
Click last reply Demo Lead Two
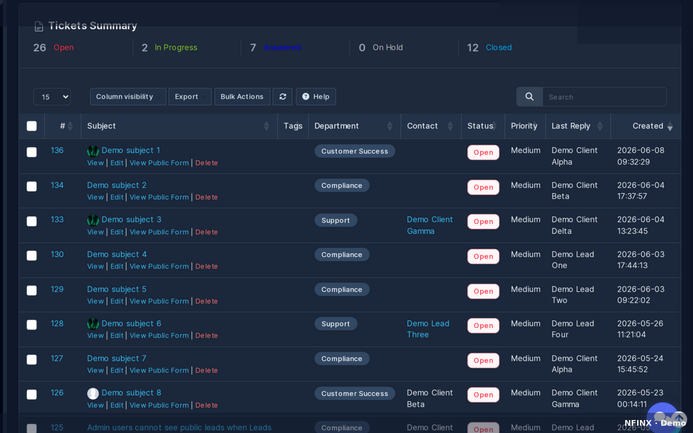(x=573, y=295)
